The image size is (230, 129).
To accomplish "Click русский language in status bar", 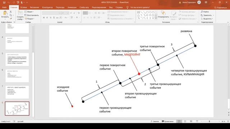I will (20, 121).
